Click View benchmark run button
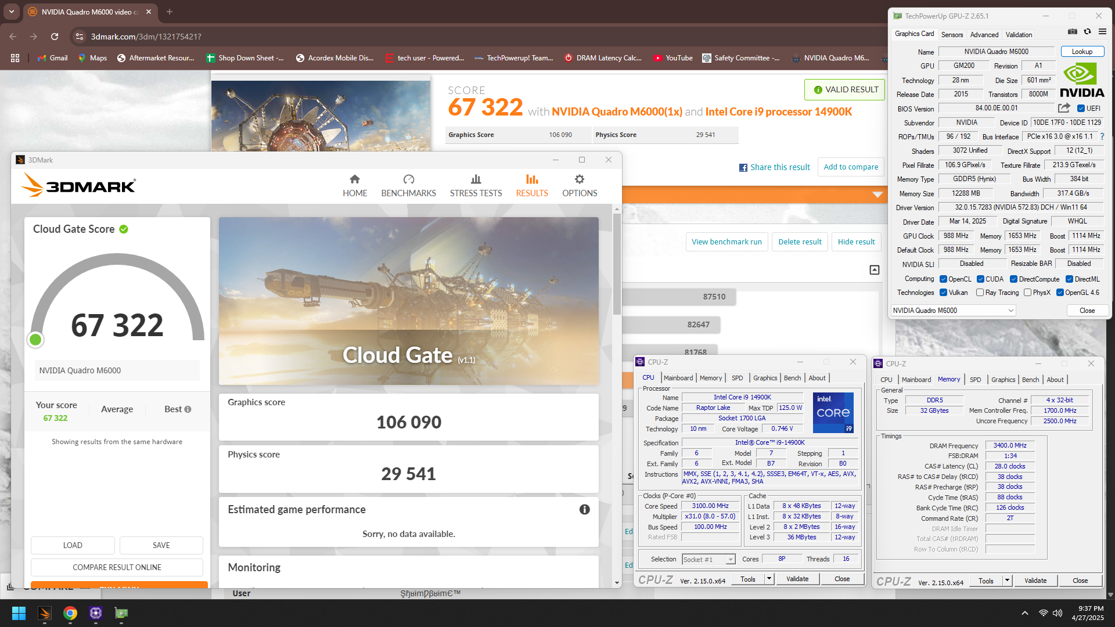Screen dimensions: 1115x627 pos(726,242)
